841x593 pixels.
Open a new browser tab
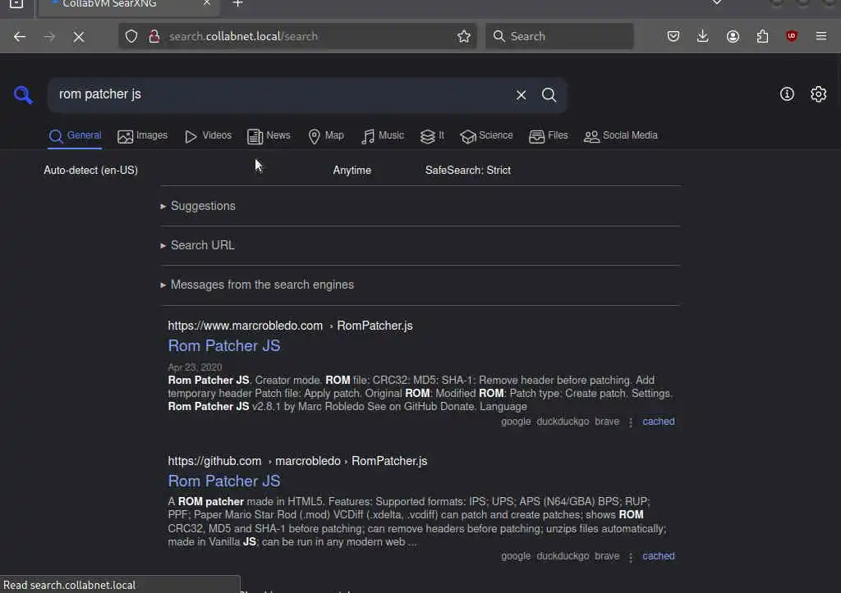point(237,4)
